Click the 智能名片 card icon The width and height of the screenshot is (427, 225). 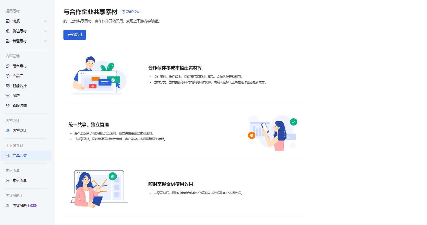coord(8,86)
